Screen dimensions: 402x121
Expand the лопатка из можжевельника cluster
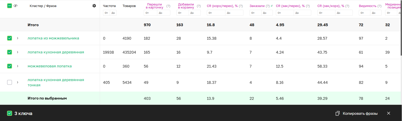18,38
